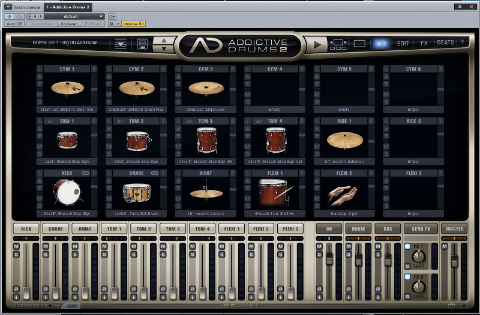Click the TOM 2 drum image
Viewport: 480px width, 315px height.
coord(139,141)
